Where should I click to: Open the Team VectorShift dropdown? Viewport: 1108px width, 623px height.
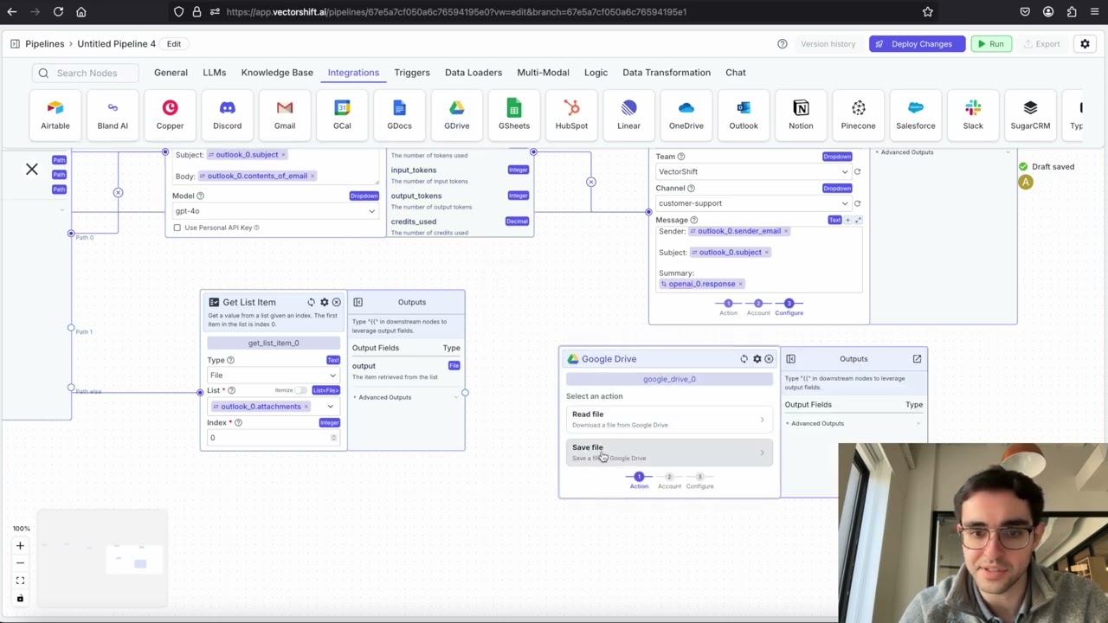pos(752,171)
